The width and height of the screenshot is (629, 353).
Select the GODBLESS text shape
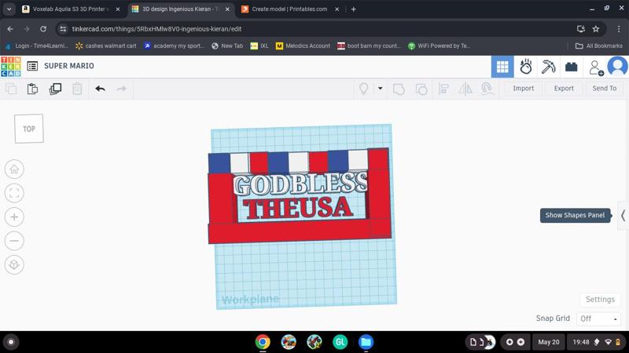coord(300,184)
